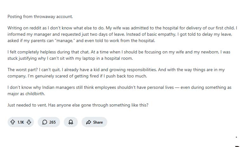Screen dimensions: 240x147
Task: Click the paragraph about Indian managers
Action: pos(119,90)
